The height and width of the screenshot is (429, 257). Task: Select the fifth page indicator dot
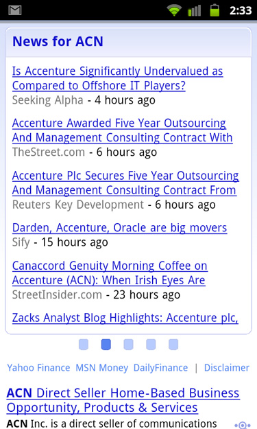[x=173, y=344]
